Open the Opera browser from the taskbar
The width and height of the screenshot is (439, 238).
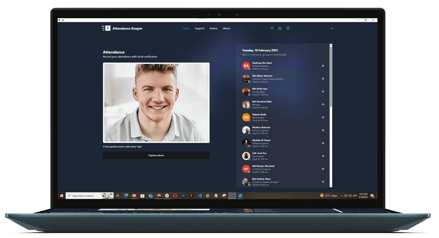point(175,196)
